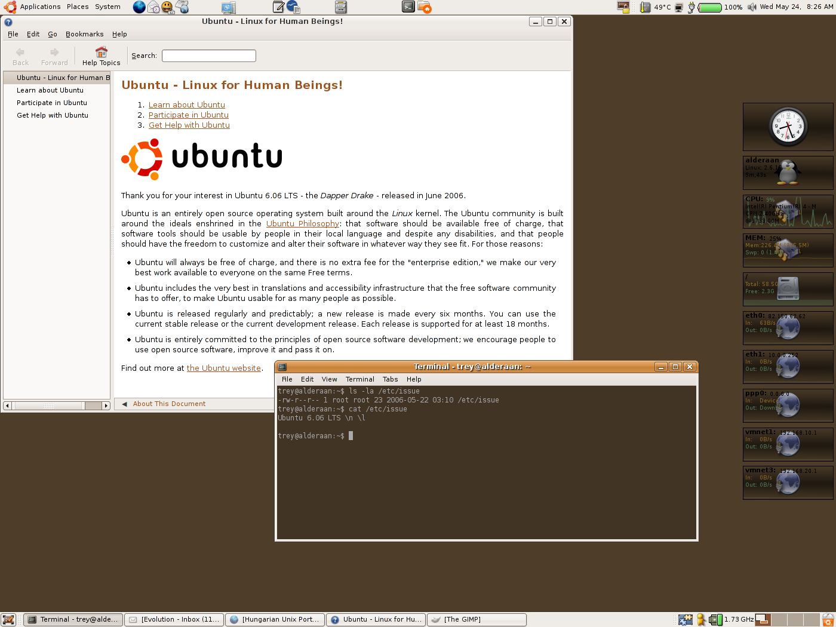Click the MEM memory usage desklet
The image size is (836, 627).
[788, 250]
